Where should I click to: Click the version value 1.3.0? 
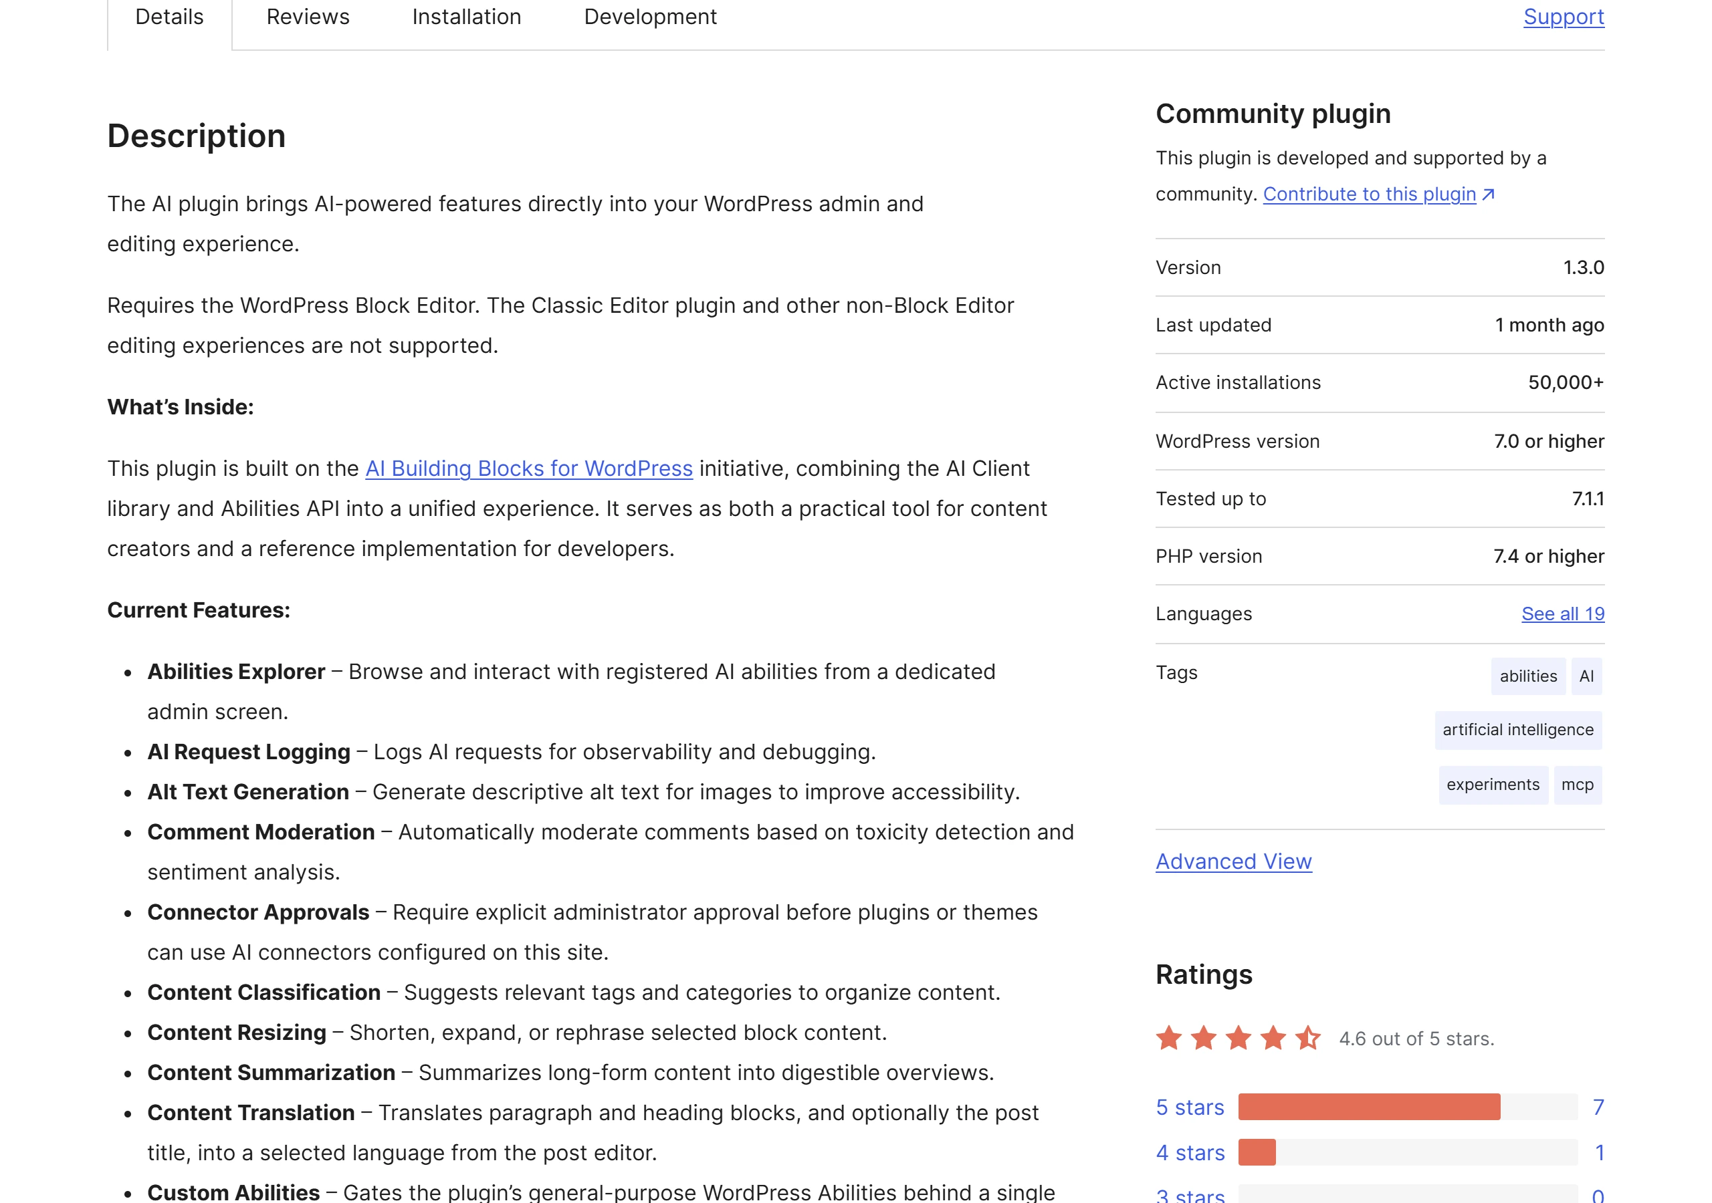coord(1583,267)
